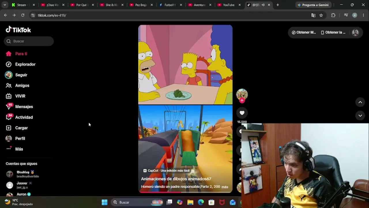Open Bradley account in followed list
Viewport: 369px width, 208px height.
[28, 174]
